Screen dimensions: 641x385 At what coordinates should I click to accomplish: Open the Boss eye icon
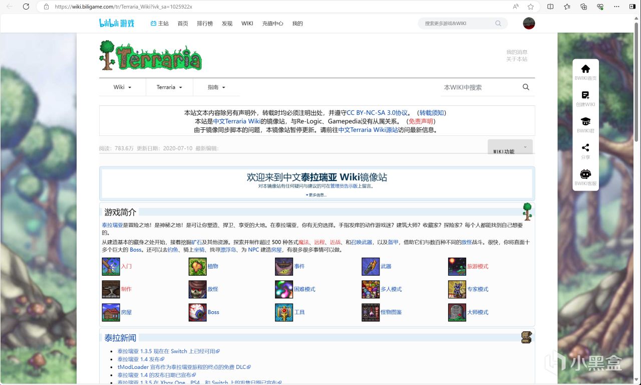coord(198,312)
